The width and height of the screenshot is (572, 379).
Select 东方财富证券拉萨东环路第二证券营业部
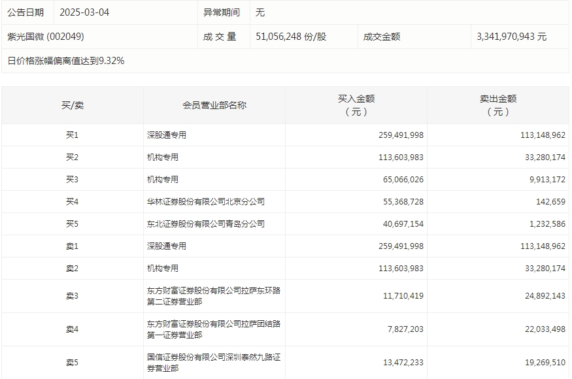click(214, 296)
